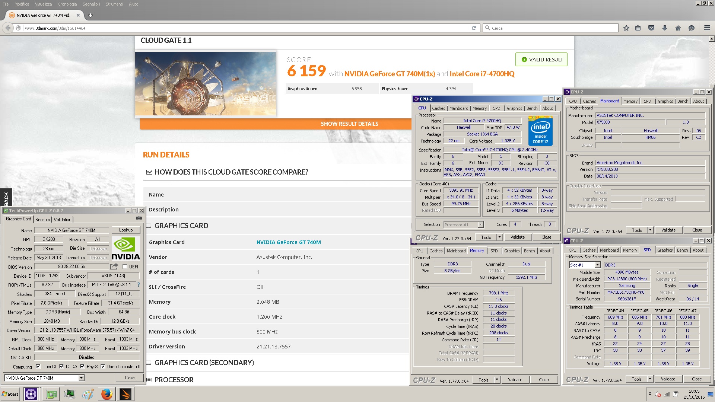Click the muted volume tray icon
This screenshot has height=402, width=715.
click(x=658, y=395)
